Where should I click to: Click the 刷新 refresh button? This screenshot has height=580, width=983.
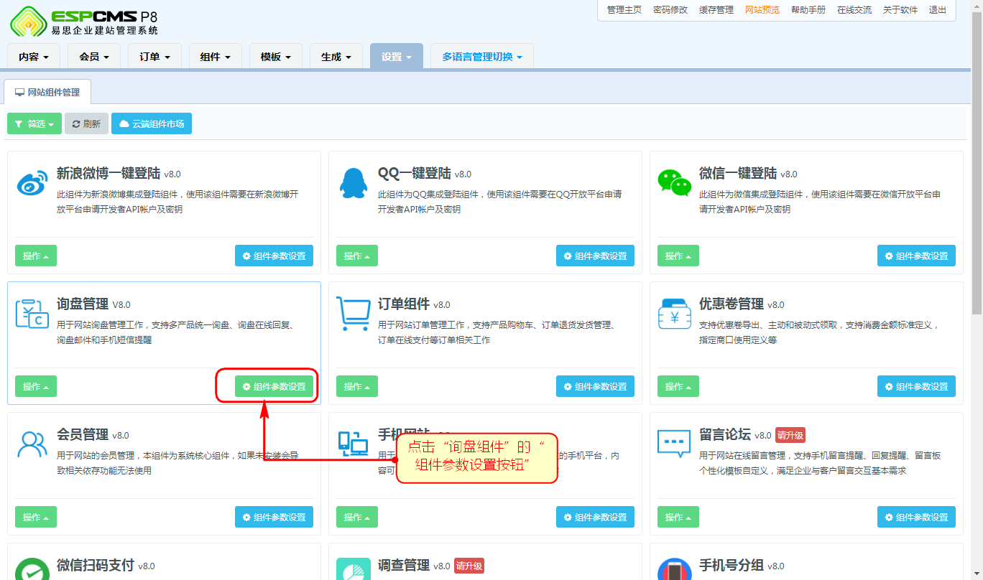point(86,123)
